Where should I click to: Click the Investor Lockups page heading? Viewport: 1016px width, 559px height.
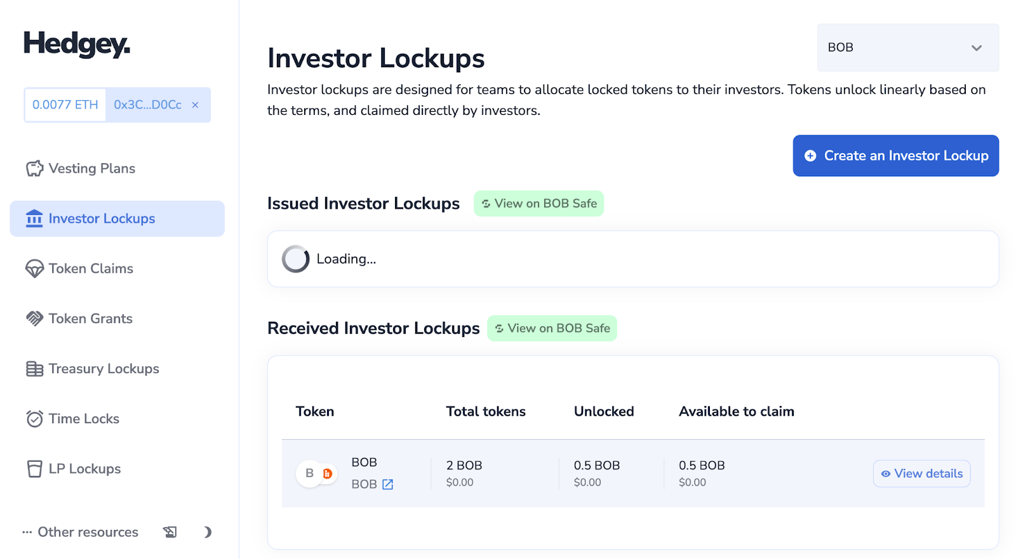tap(376, 58)
